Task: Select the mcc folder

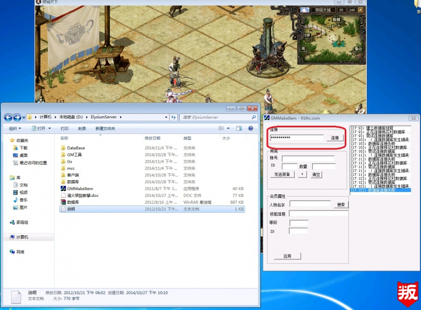Action: point(68,168)
